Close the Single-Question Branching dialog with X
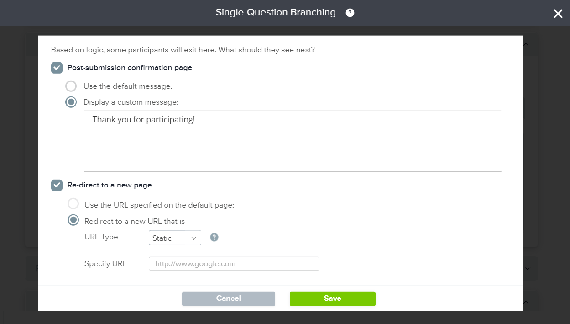The image size is (570, 324). coord(558,14)
